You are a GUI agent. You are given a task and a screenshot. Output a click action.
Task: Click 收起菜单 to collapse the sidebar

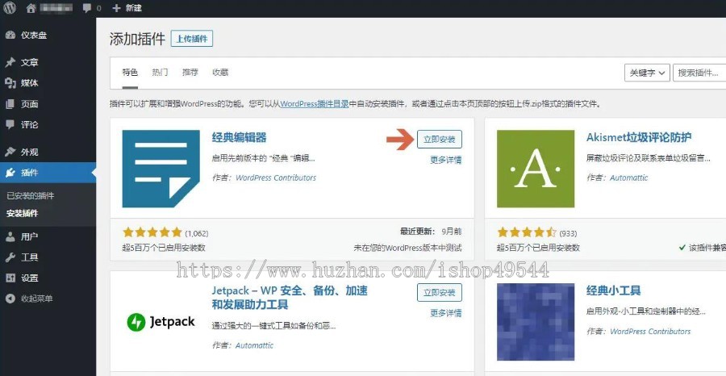37,299
